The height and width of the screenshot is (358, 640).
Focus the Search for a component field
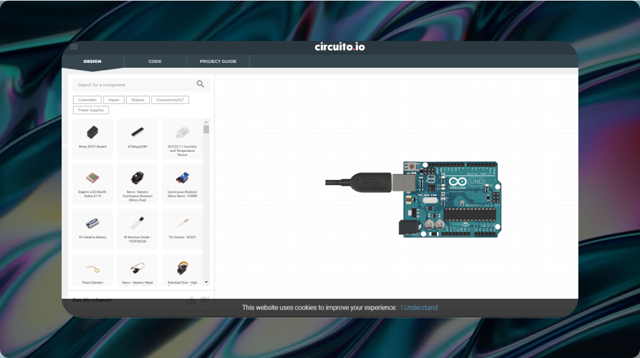[141, 85]
